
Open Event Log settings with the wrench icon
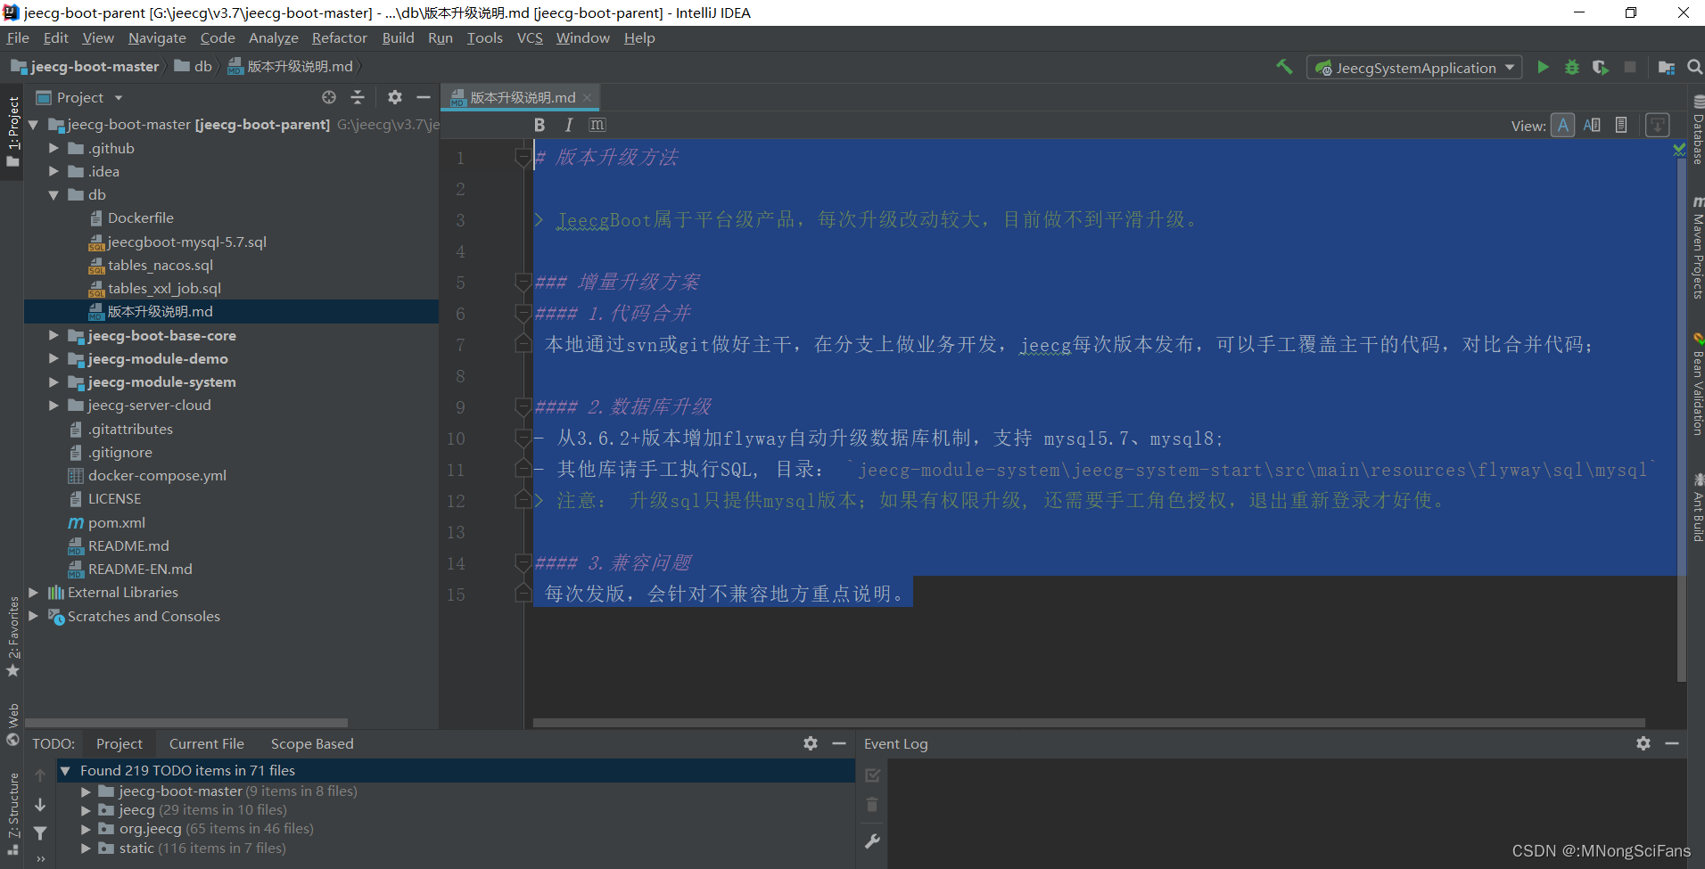tap(873, 840)
